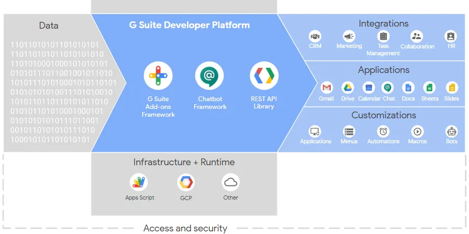
Task: Click the G Suite Developer Platform title
Action: coord(190,25)
